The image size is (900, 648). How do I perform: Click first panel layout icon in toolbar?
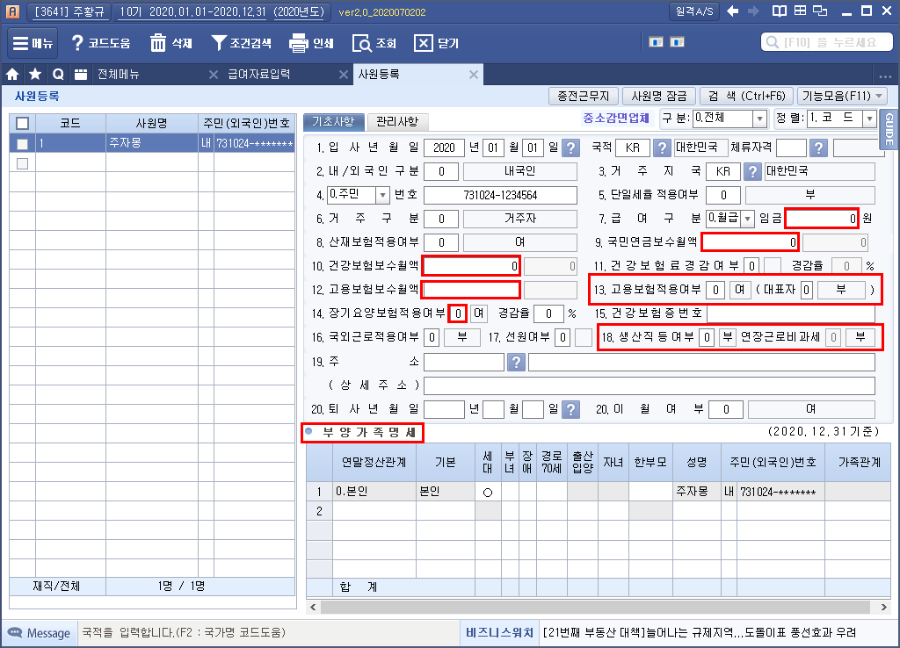(x=656, y=42)
